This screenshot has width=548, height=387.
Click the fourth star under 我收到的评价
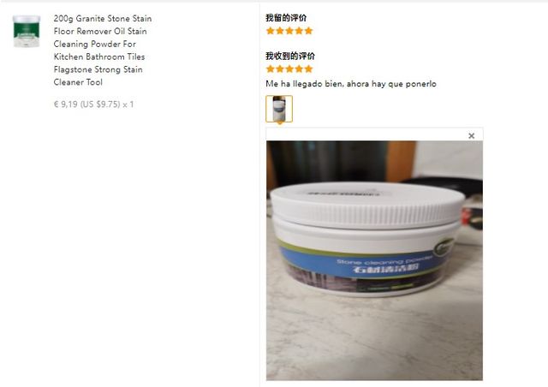(x=299, y=68)
